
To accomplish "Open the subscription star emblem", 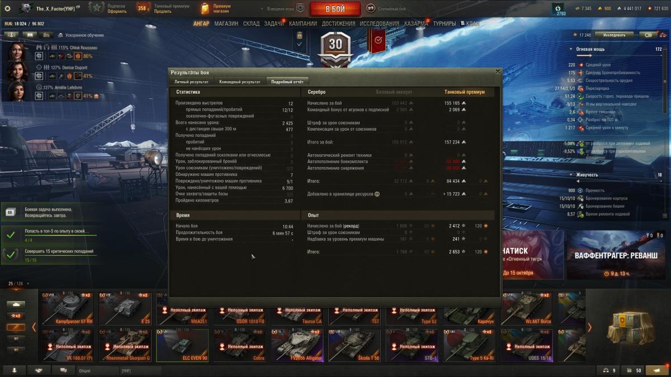I will (97, 8).
